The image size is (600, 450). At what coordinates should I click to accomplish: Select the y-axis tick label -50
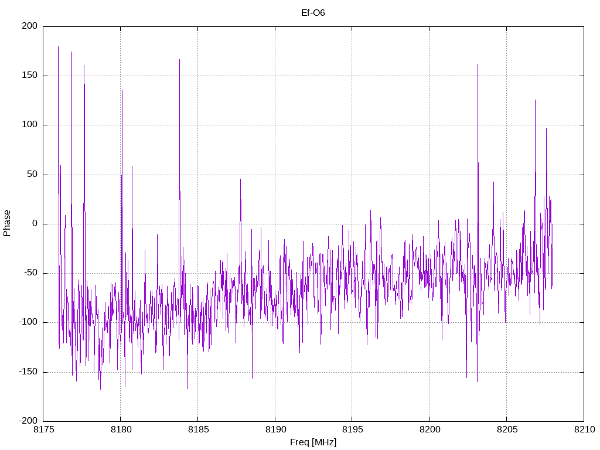coord(31,273)
